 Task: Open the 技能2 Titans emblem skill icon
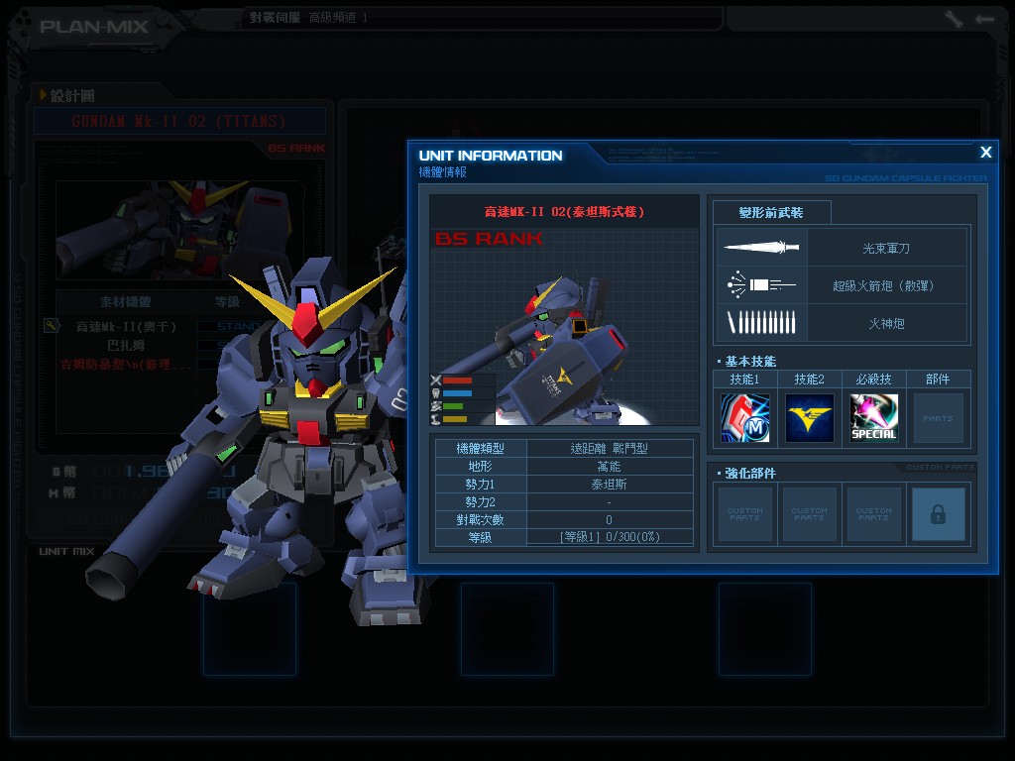click(809, 418)
